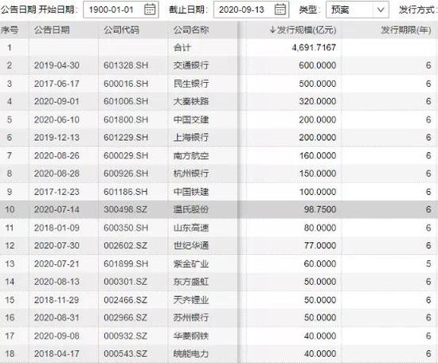Select company name 上海银行

[191, 138]
